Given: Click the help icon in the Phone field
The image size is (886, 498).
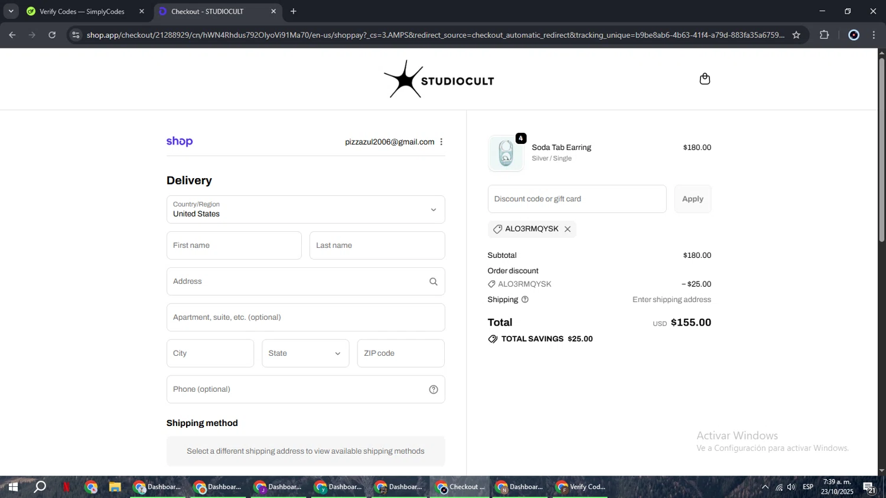Looking at the screenshot, I should coord(434,389).
